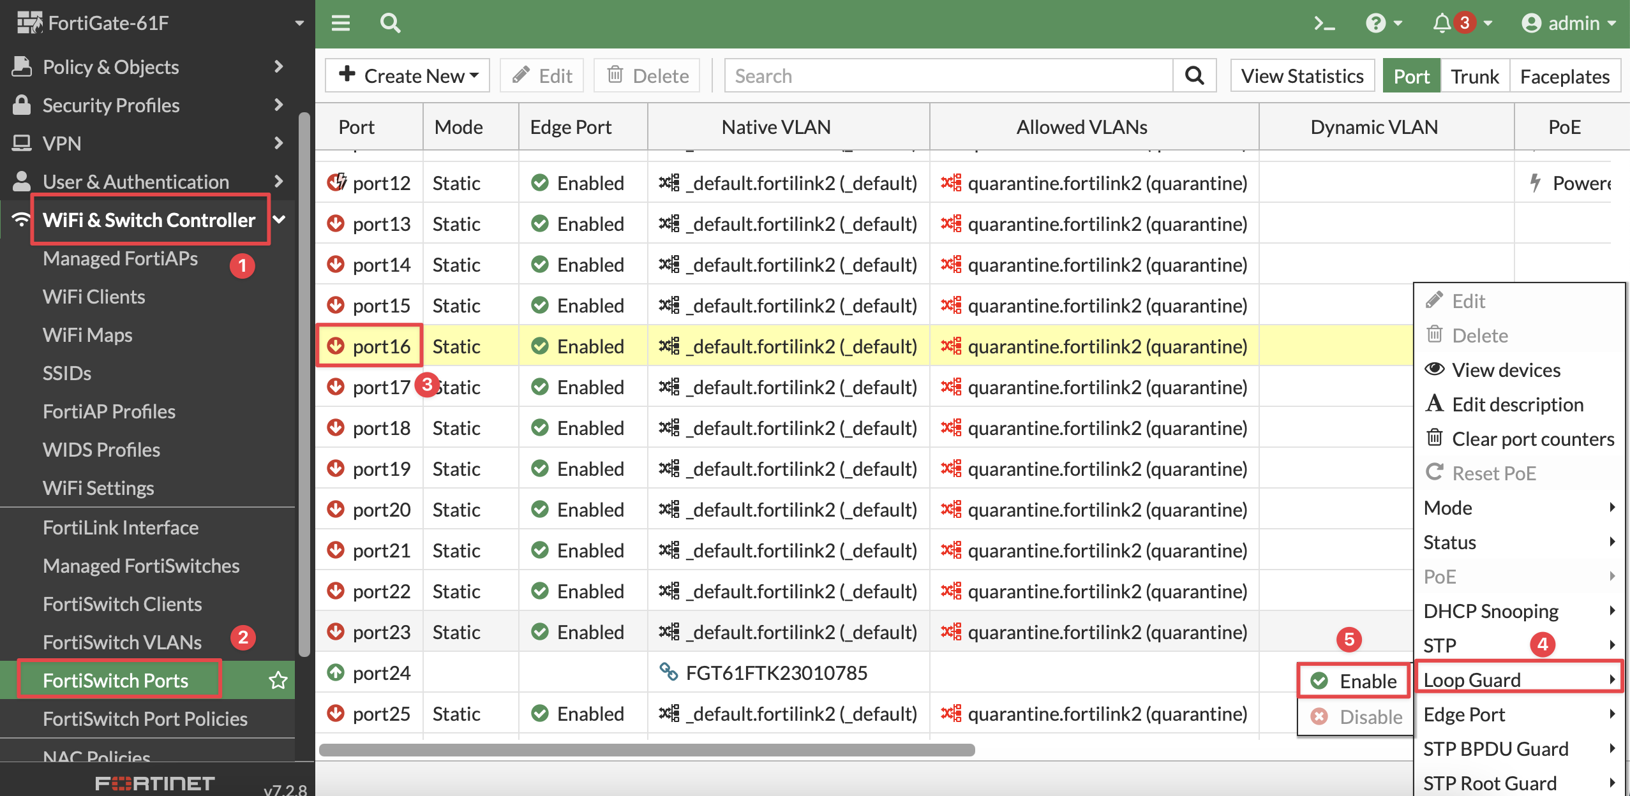Click the Clear port counters trash icon
This screenshot has height=796, width=1630.
pyautogui.click(x=1435, y=438)
